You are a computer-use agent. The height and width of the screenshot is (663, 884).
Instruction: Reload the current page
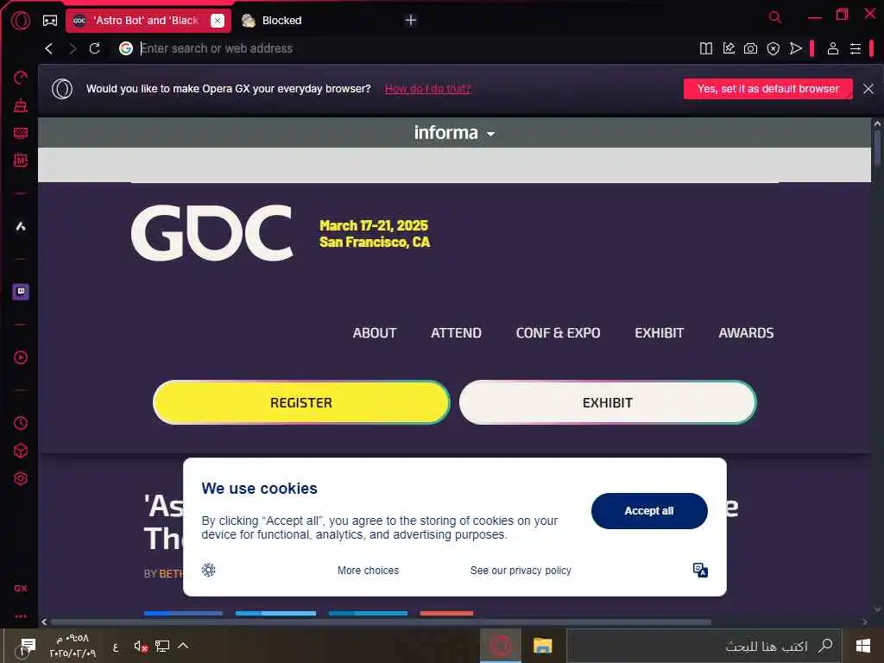click(95, 48)
